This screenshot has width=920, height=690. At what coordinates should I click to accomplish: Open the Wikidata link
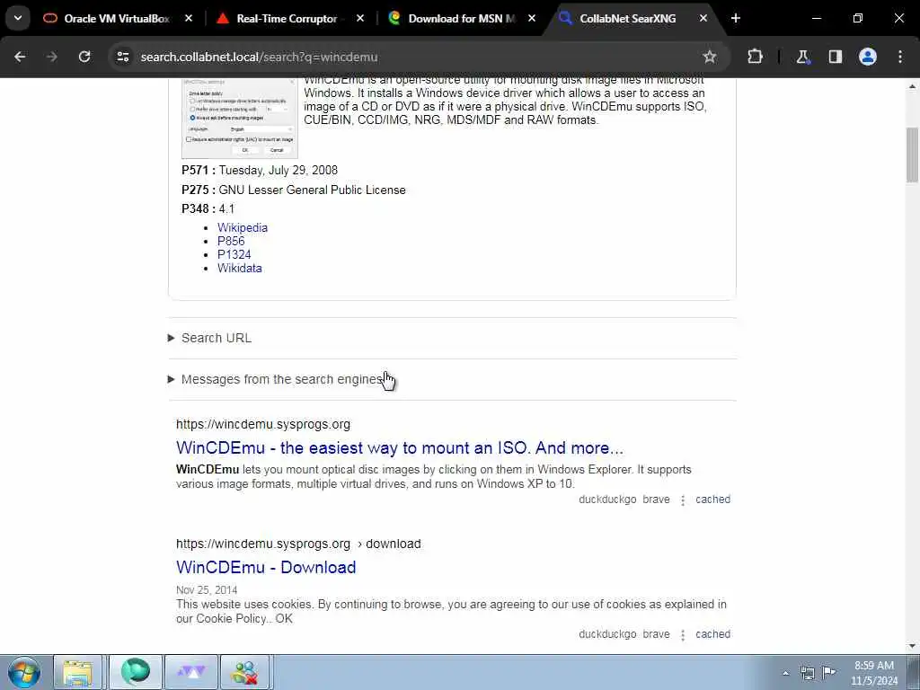[x=239, y=268]
